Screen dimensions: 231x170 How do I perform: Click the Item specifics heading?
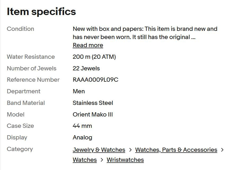click(x=41, y=11)
